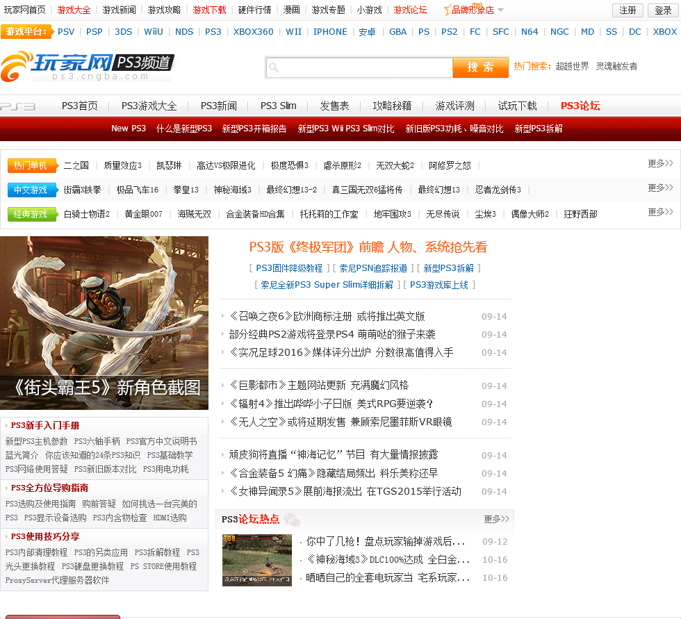Viewport: 681px width, 619px height.
Task: Select the N64 platform link
Action: [530, 32]
